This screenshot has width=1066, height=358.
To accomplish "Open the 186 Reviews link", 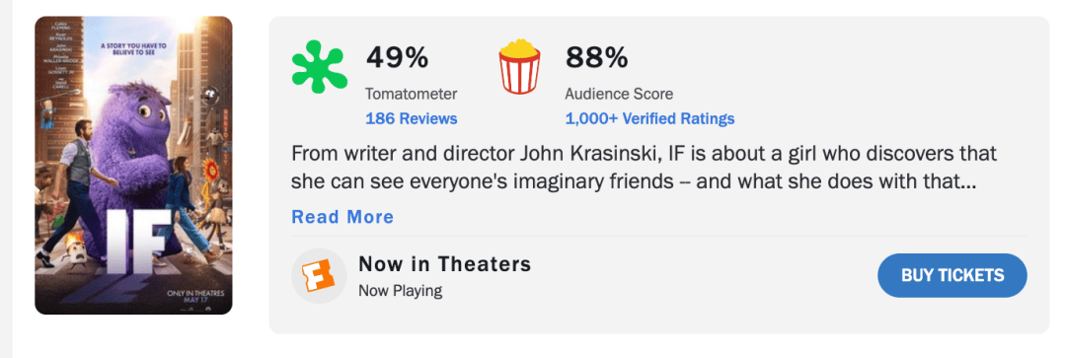I will (x=412, y=119).
